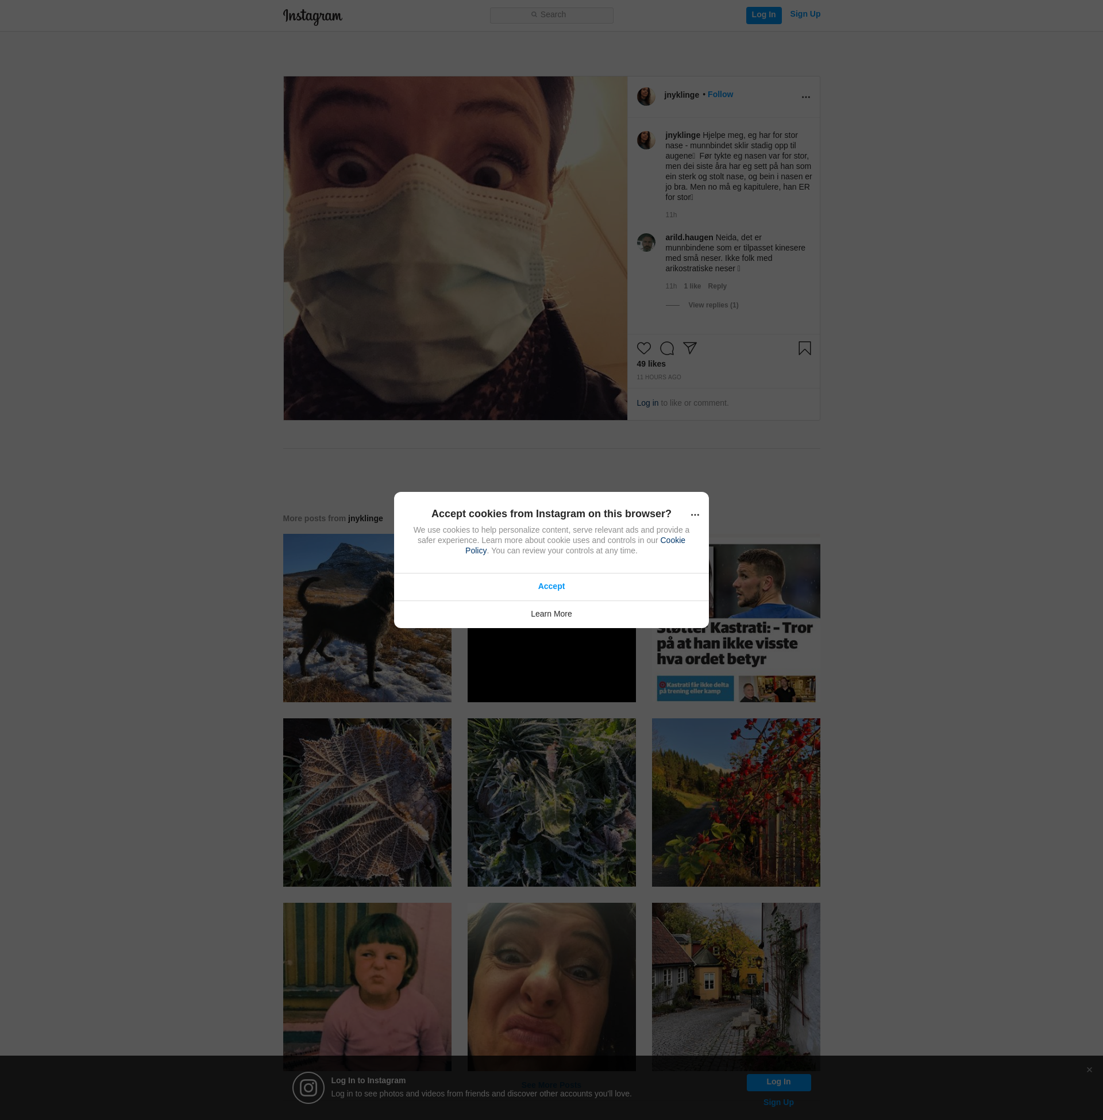Click Learn More in cookie dialog
The height and width of the screenshot is (1120, 1103).
[551, 614]
